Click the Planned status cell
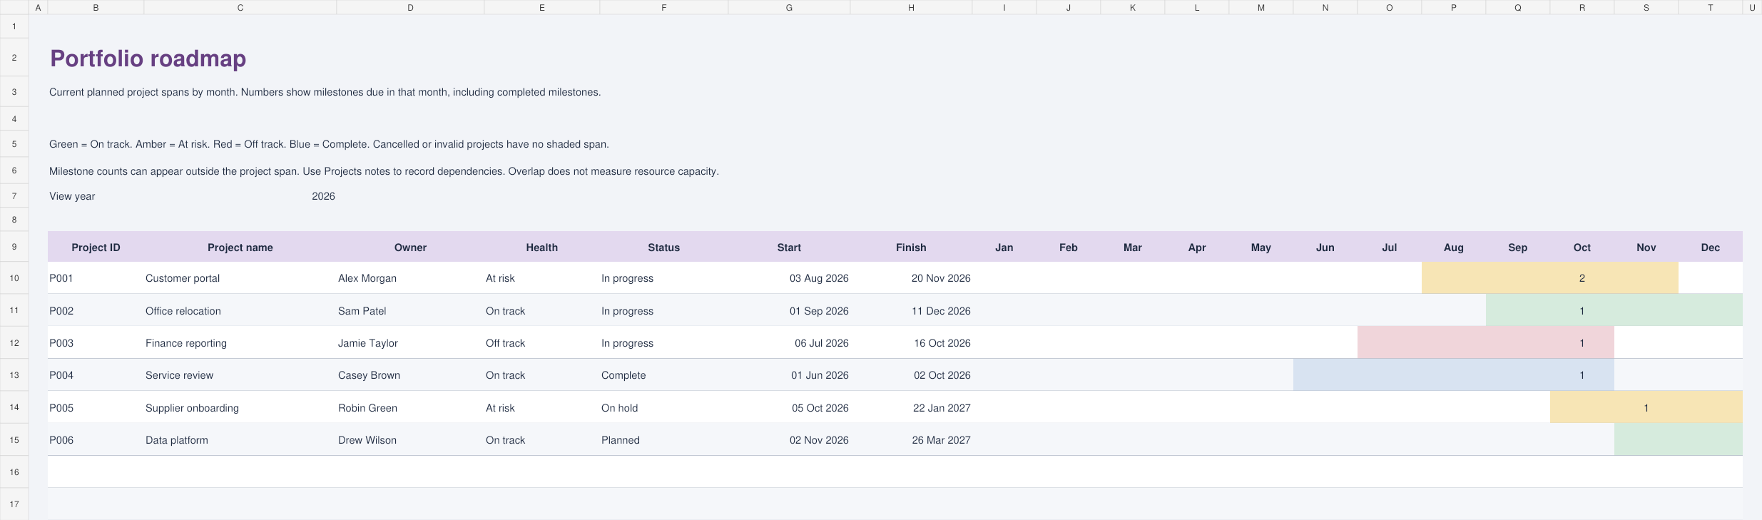This screenshot has height=520, width=1762. (663, 440)
